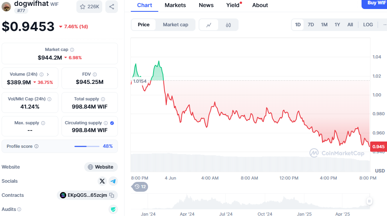Switch to News tab
Viewport: 387px width, 216px height.
(x=206, y=5)
